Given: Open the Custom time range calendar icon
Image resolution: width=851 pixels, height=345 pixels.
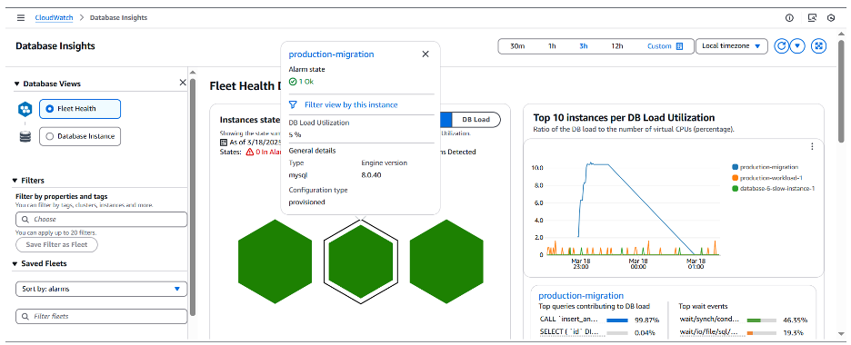Looking at the screenshot, I should click(x=679, y=46).
